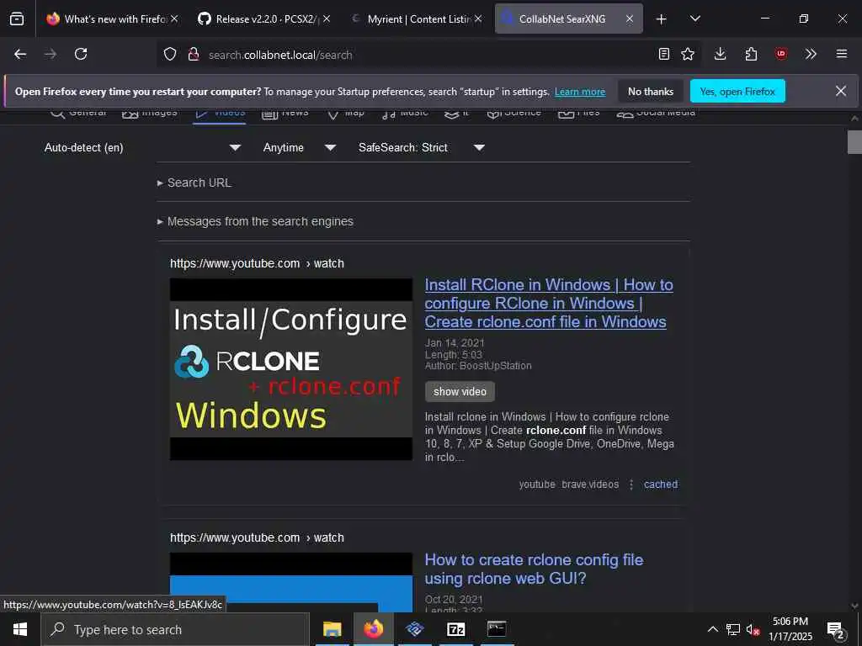The width and height of the screenshot is (862, 646).
Task: Open File Explorer from the taskbar
Action: pyautogui.click(x=332, y=629)
